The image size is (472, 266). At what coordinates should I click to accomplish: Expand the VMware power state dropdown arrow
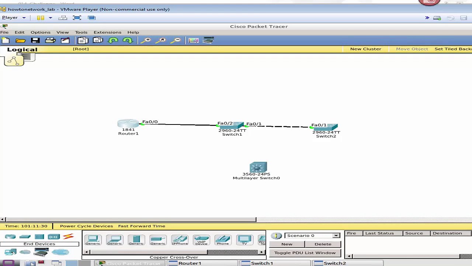(50, 18)
